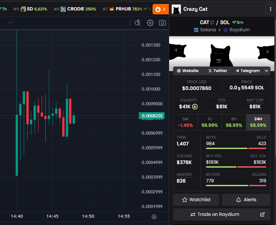Open chart settings gear
Image resolution: width=276 pixels, height=225 pixels.
pos(150,23)
